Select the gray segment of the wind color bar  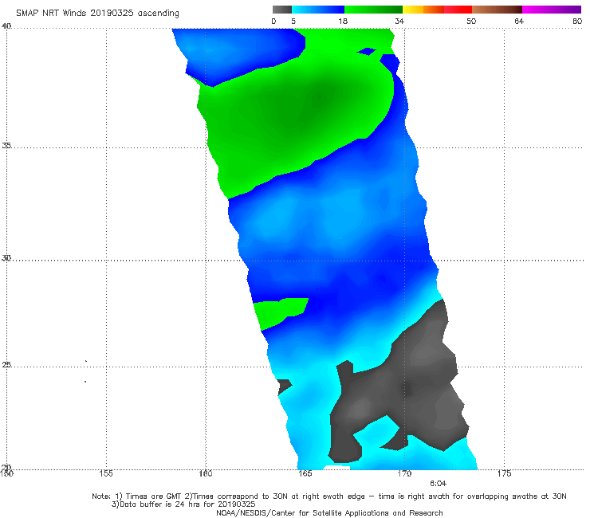282,10
